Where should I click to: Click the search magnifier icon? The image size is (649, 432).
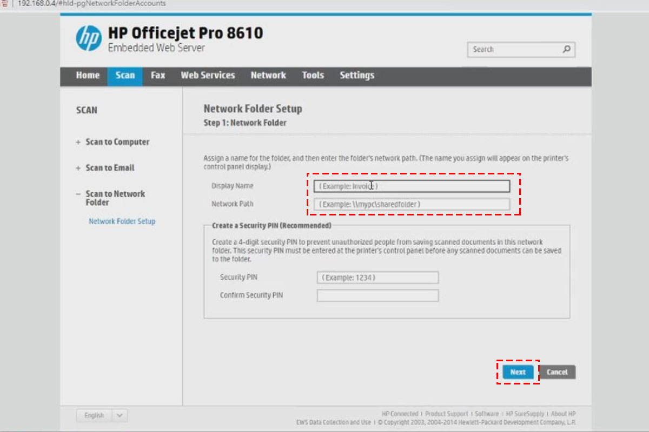566,49
